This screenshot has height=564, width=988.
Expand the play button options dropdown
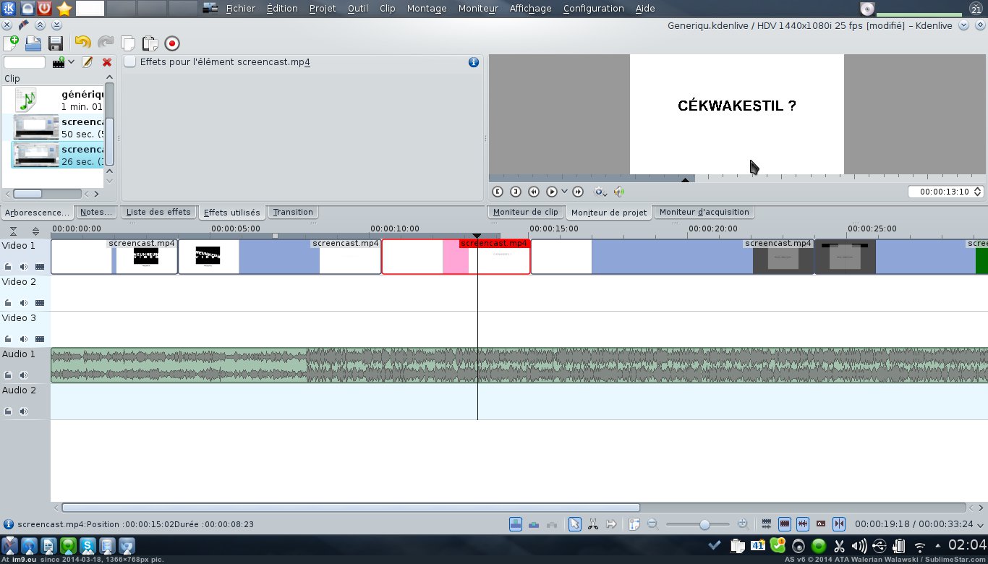pos(564,192)
